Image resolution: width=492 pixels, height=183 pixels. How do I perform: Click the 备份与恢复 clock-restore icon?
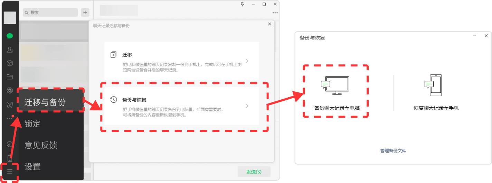(x=113, y=100)
